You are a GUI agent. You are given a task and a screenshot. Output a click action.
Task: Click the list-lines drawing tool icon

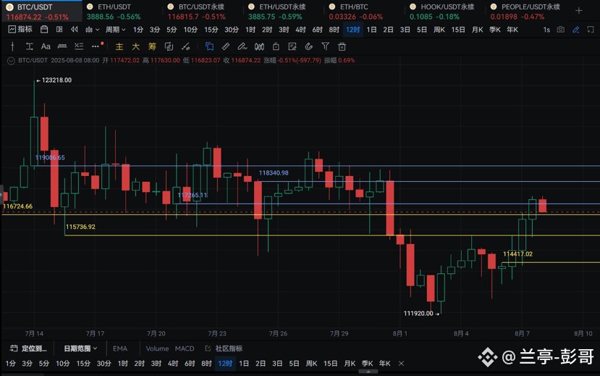(x=79, y=46)
